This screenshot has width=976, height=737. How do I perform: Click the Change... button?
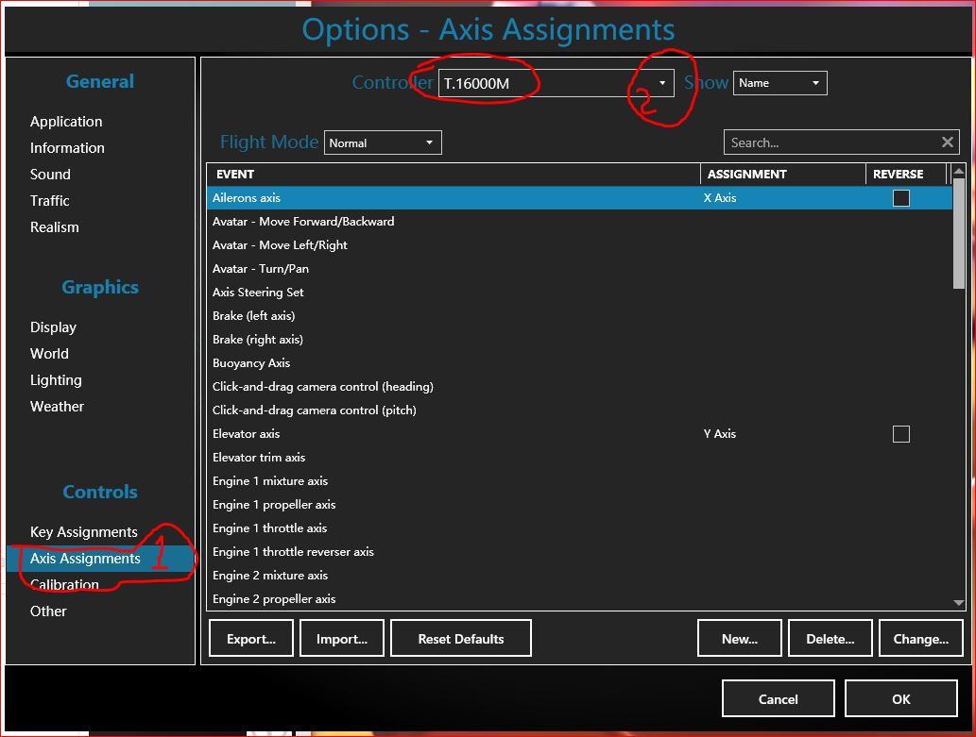tap(920, 639)
